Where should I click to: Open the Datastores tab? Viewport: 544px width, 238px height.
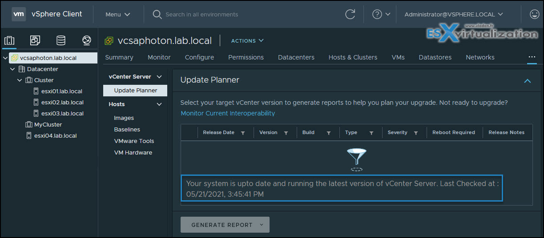(x=435, y=57)
